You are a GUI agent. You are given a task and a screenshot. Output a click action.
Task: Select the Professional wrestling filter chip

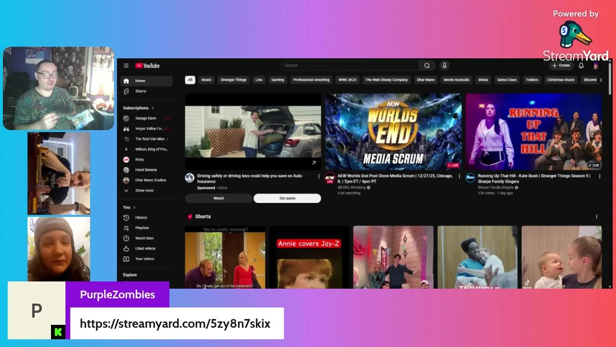pyautogui.click(x=311, y=80)
